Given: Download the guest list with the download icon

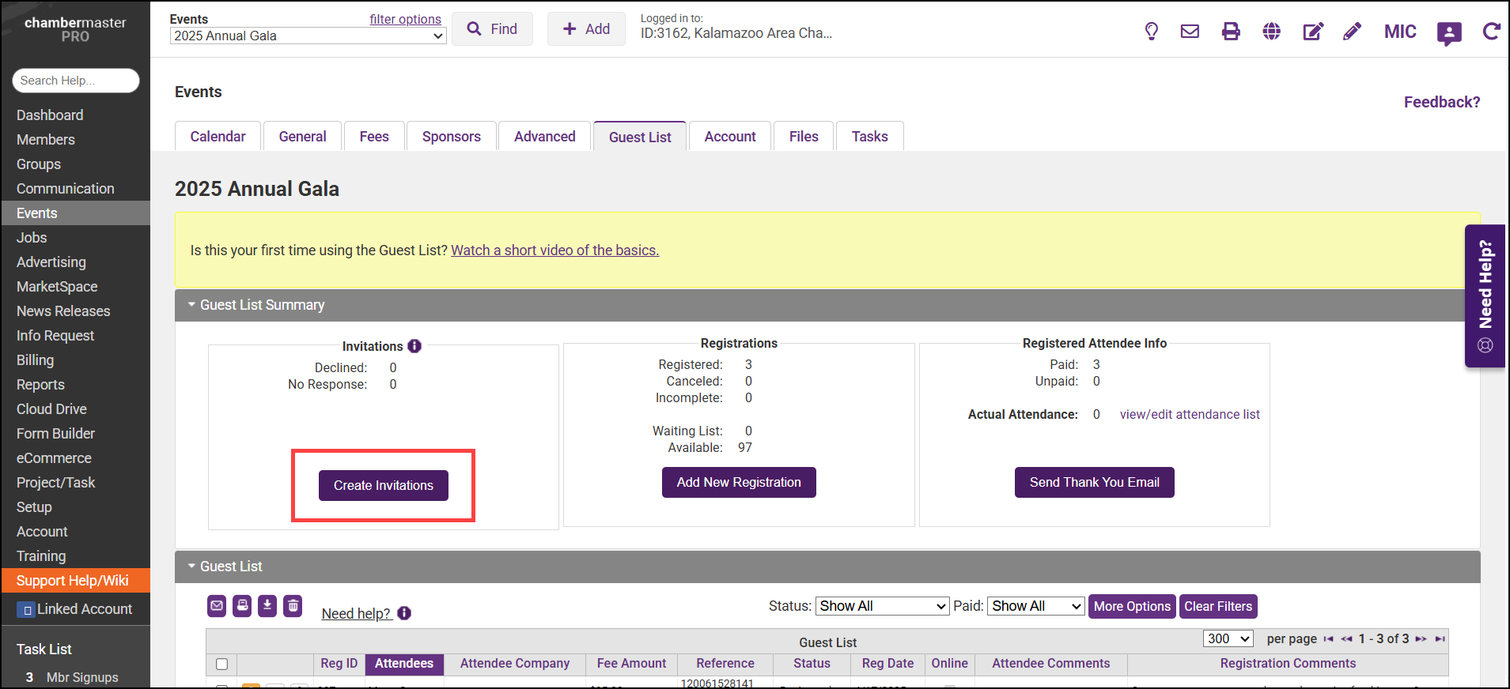Looking at the screenshot, I should click(x=267, y=606).
